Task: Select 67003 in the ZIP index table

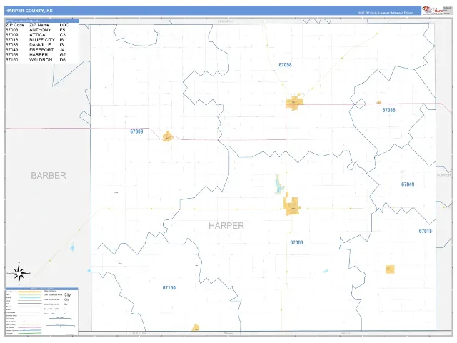Action: click(x=11, y=30)
